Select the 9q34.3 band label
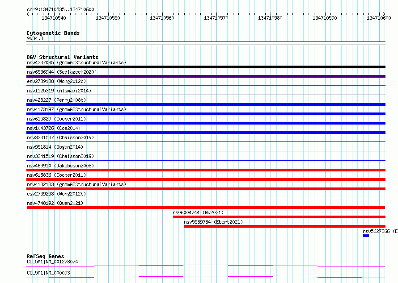 click(x=35, y=38)
